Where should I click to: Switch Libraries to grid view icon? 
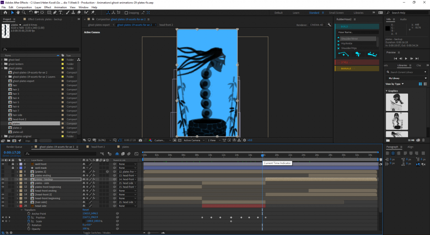(x=420, y=84)
